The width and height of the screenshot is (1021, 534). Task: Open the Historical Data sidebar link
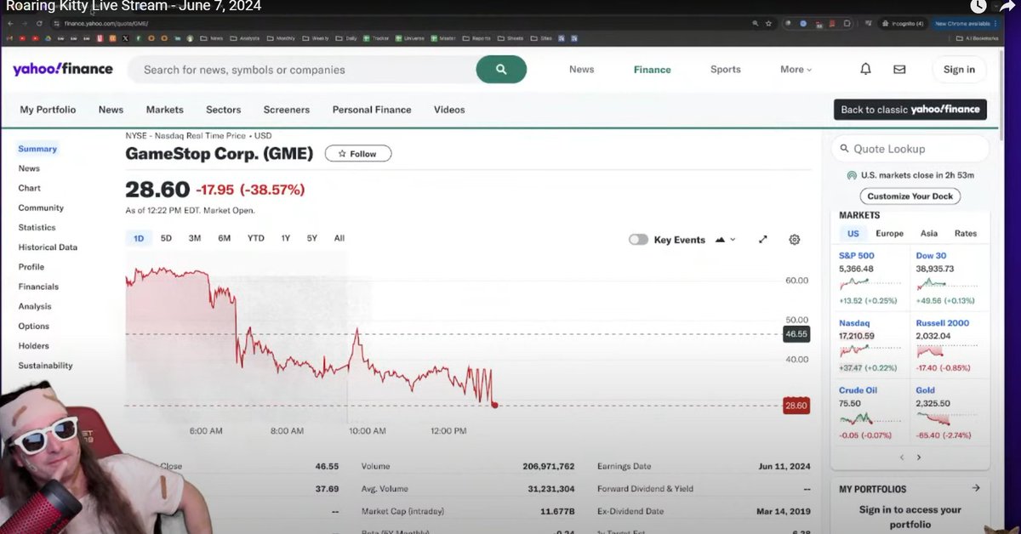pos(48,247)
